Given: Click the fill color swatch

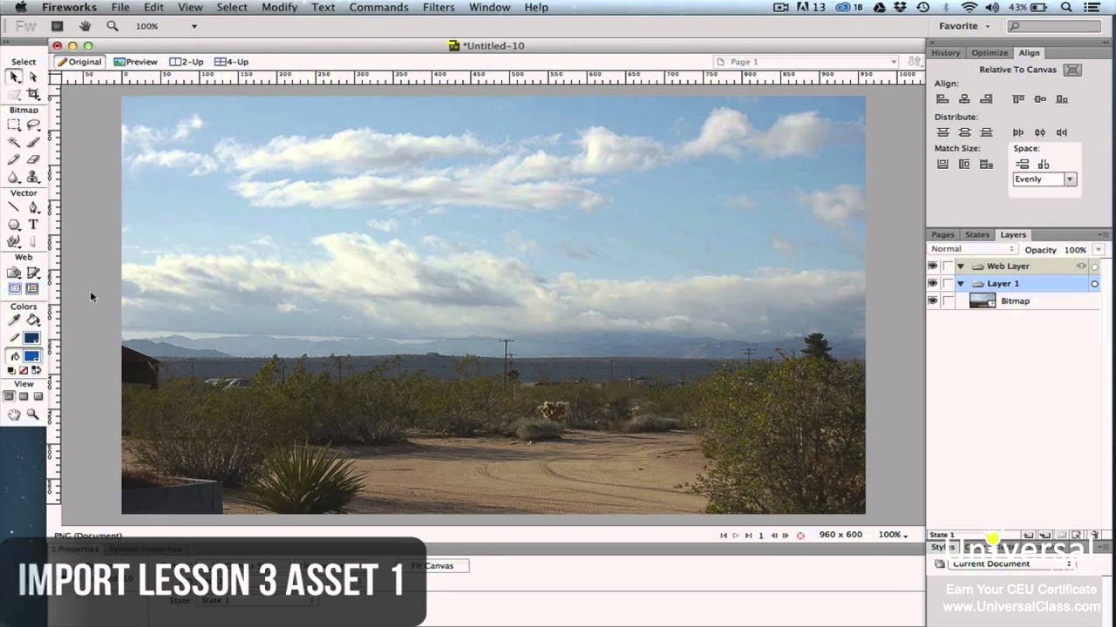Looking at the screenshot, I should (31, 356).
